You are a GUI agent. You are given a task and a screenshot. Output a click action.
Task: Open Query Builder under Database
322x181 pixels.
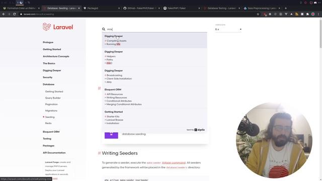coord(53,98)
